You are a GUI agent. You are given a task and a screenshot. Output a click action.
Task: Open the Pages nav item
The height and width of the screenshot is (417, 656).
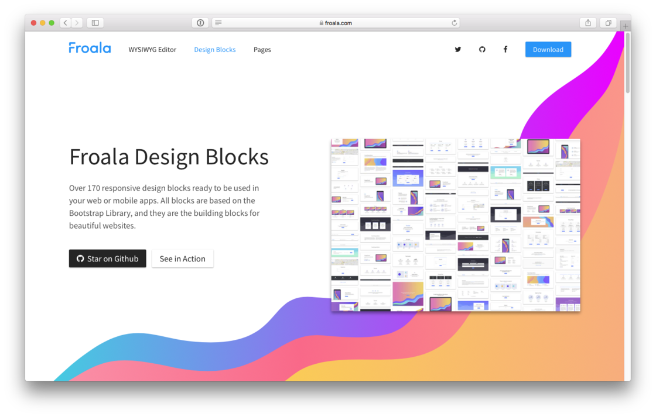[x=262, y=50]
